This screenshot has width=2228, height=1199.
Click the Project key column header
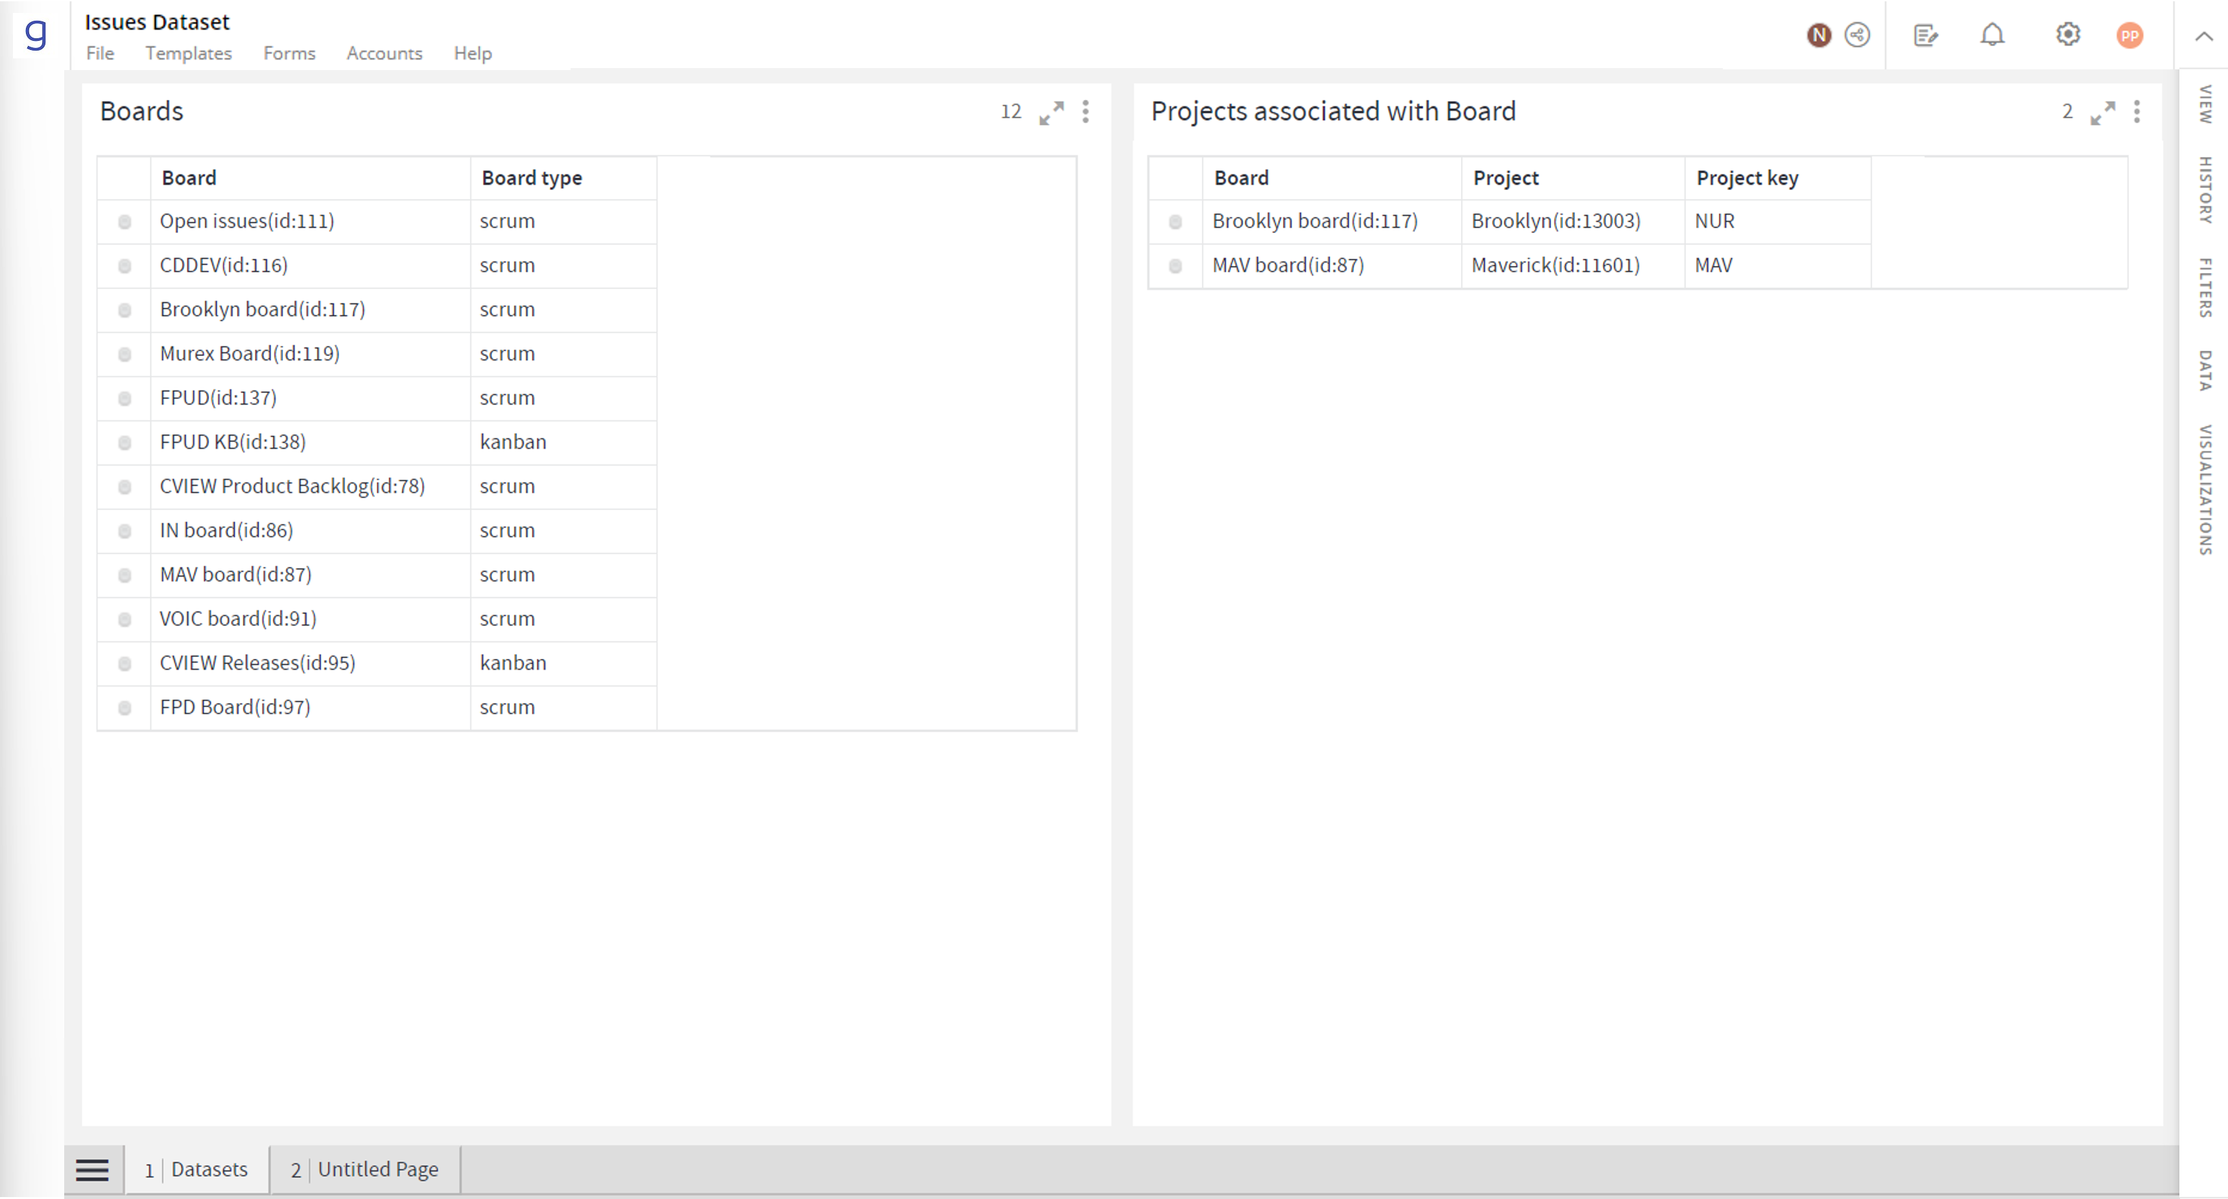1777,178
